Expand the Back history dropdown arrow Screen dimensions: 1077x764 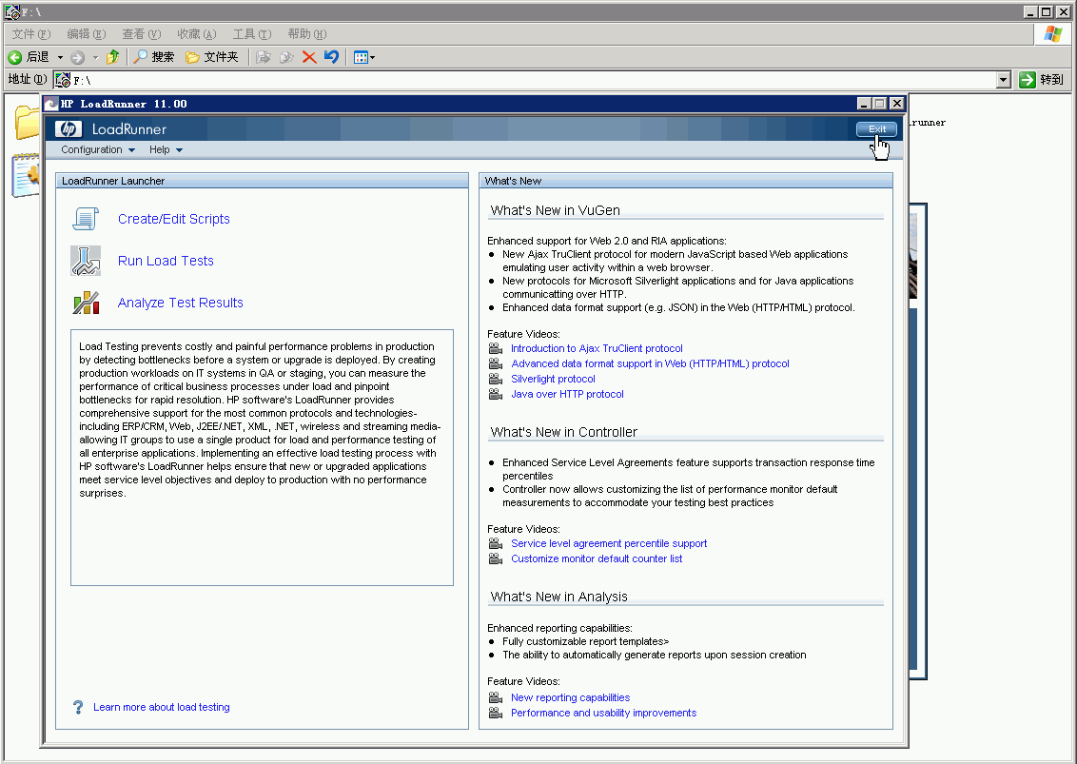click(x=61, y=58)
